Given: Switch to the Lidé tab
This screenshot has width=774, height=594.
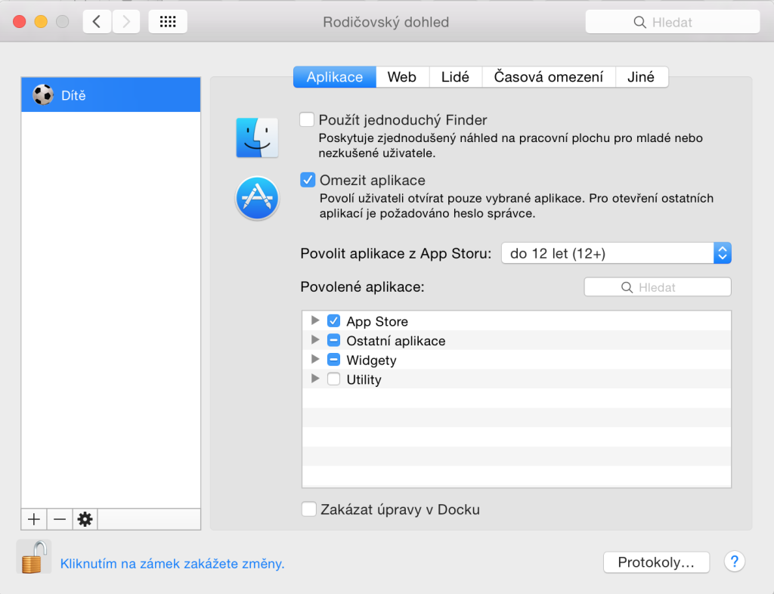Looking at the screenshot, I should [455, 77].
